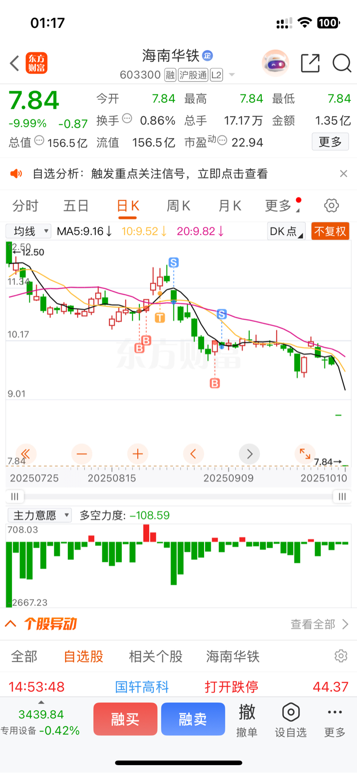Select the 日K tab

point(128,205)
